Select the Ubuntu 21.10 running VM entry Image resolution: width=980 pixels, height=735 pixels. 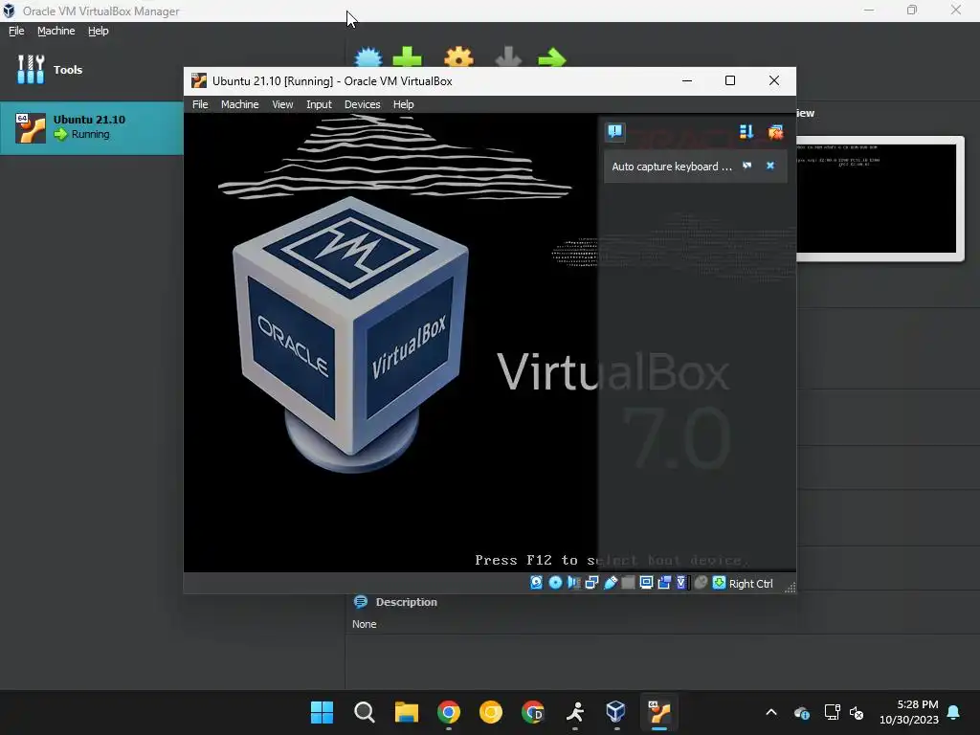click(91, 128)
